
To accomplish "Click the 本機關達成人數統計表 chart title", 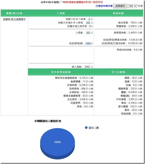I will coord(48,121).
